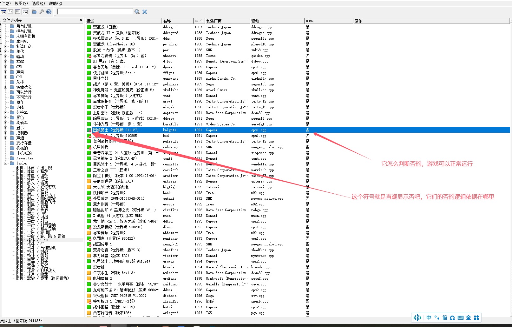Image resolution: width=512 pixels, height=327 pixels.
Task: Click the folder icon beside 采样
Action: click(x=12, y=82)
